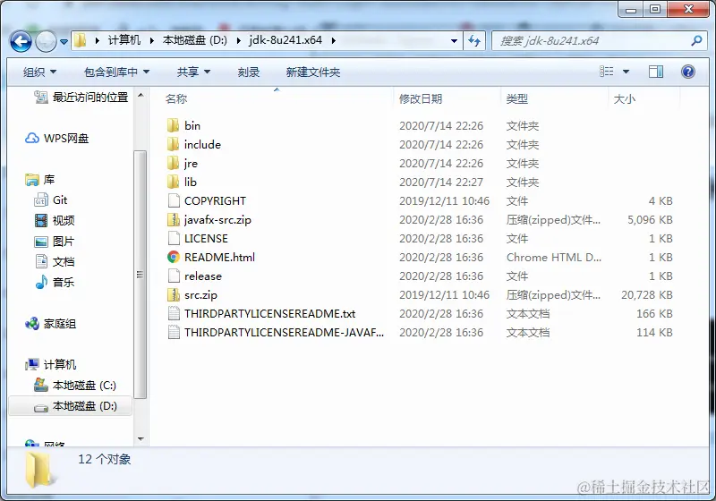The image size is (716, 501).
Task: Select 库 in the navigation pane
Action: 39,180
